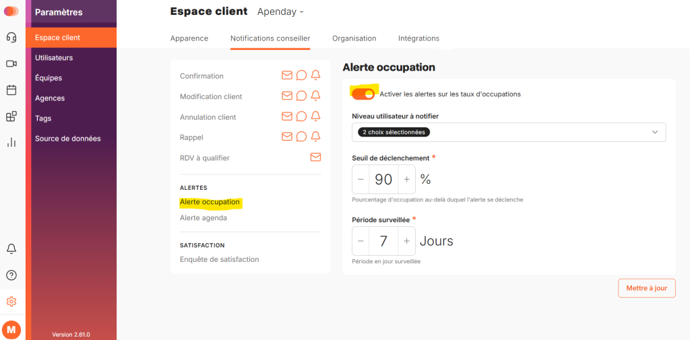Open the bell notifications icon in sidebar
The image size is (690, 340).
pos(11,249)
